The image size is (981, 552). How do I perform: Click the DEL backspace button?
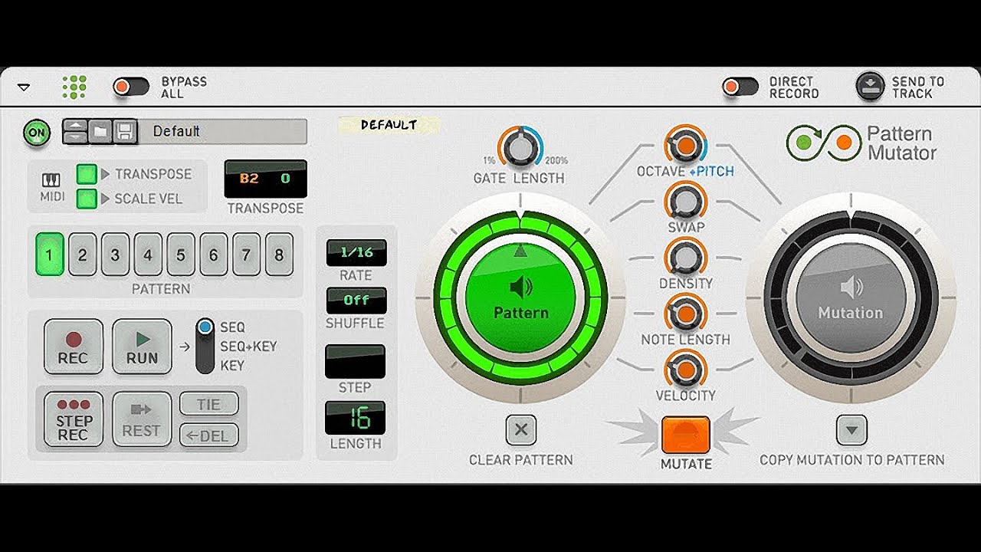pos(209,436)
